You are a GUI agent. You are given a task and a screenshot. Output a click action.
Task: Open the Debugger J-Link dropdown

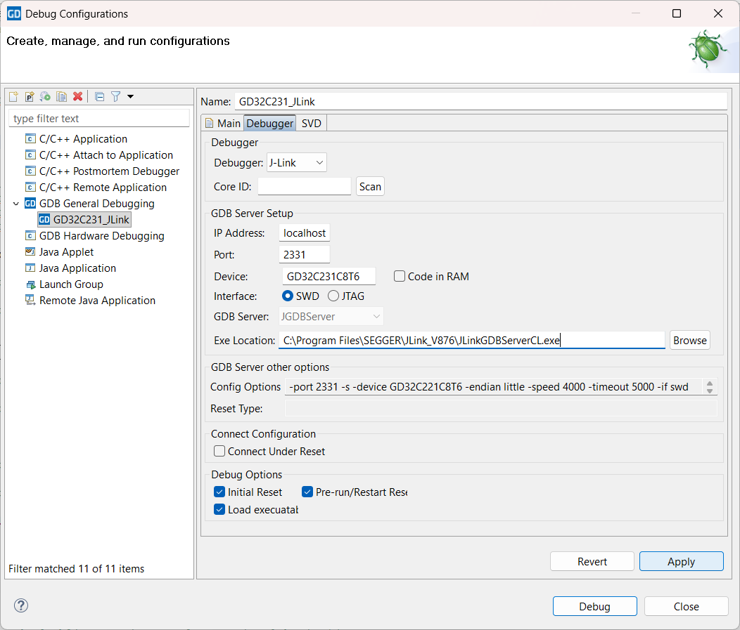pyautogui.click(x=297, y=163)
